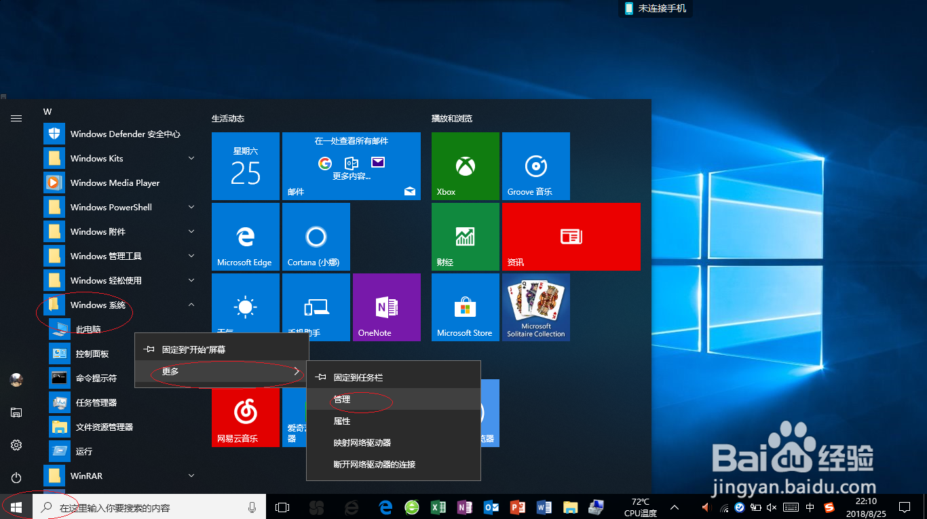
Task: Open the Microsoft Store tile
Action: pos(466,307)
